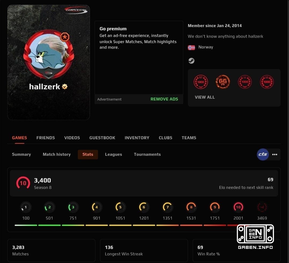Click the skill level 5 icon
289x263 pixels.
(120, 207)
